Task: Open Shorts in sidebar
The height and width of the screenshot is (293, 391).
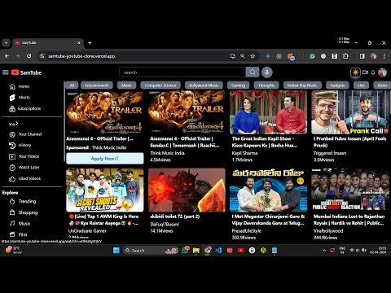Action: 20,98
